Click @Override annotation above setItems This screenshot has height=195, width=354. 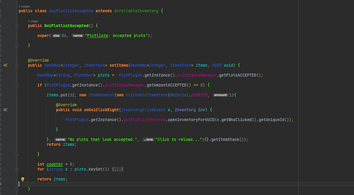(38, 60)
